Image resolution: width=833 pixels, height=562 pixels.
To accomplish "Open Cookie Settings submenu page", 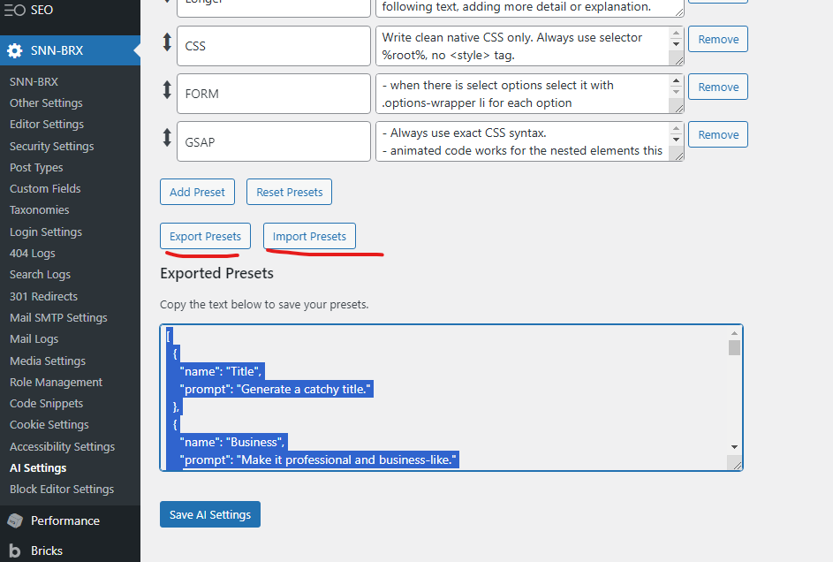I will click(49, 425).
